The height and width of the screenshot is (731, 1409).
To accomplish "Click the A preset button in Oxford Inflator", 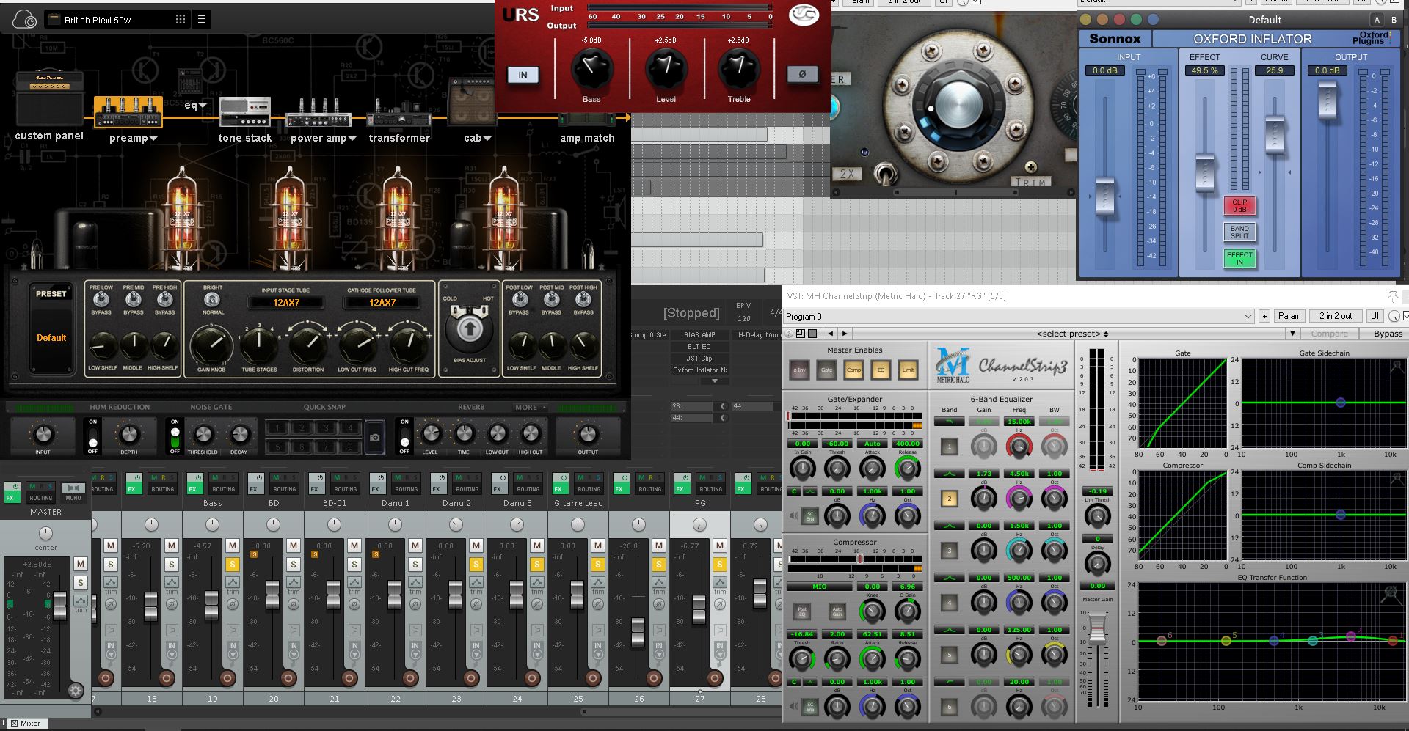I will point(1377,20).
